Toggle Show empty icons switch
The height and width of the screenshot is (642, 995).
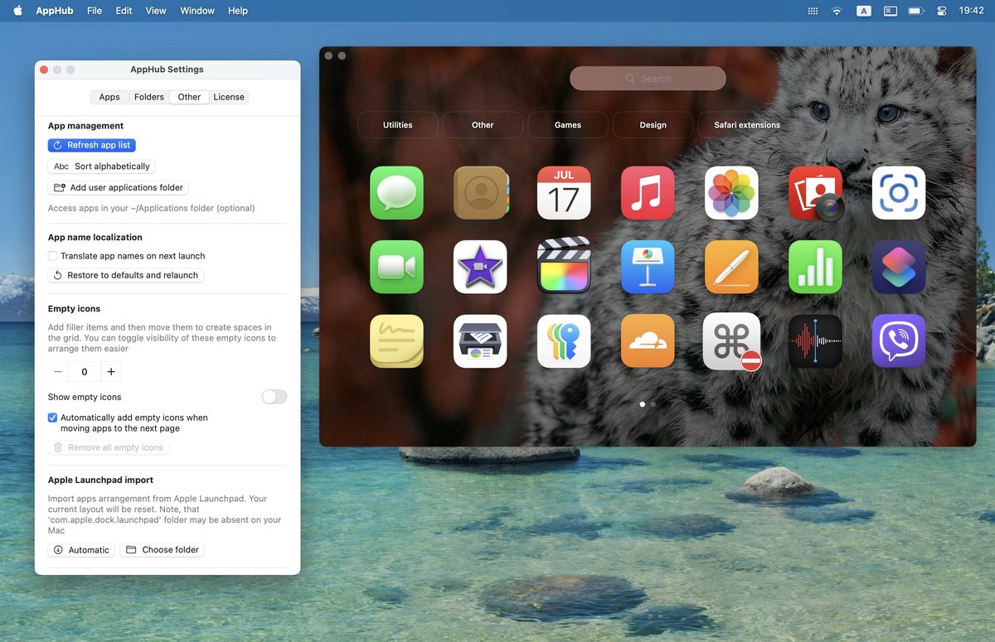coord(274,397)
